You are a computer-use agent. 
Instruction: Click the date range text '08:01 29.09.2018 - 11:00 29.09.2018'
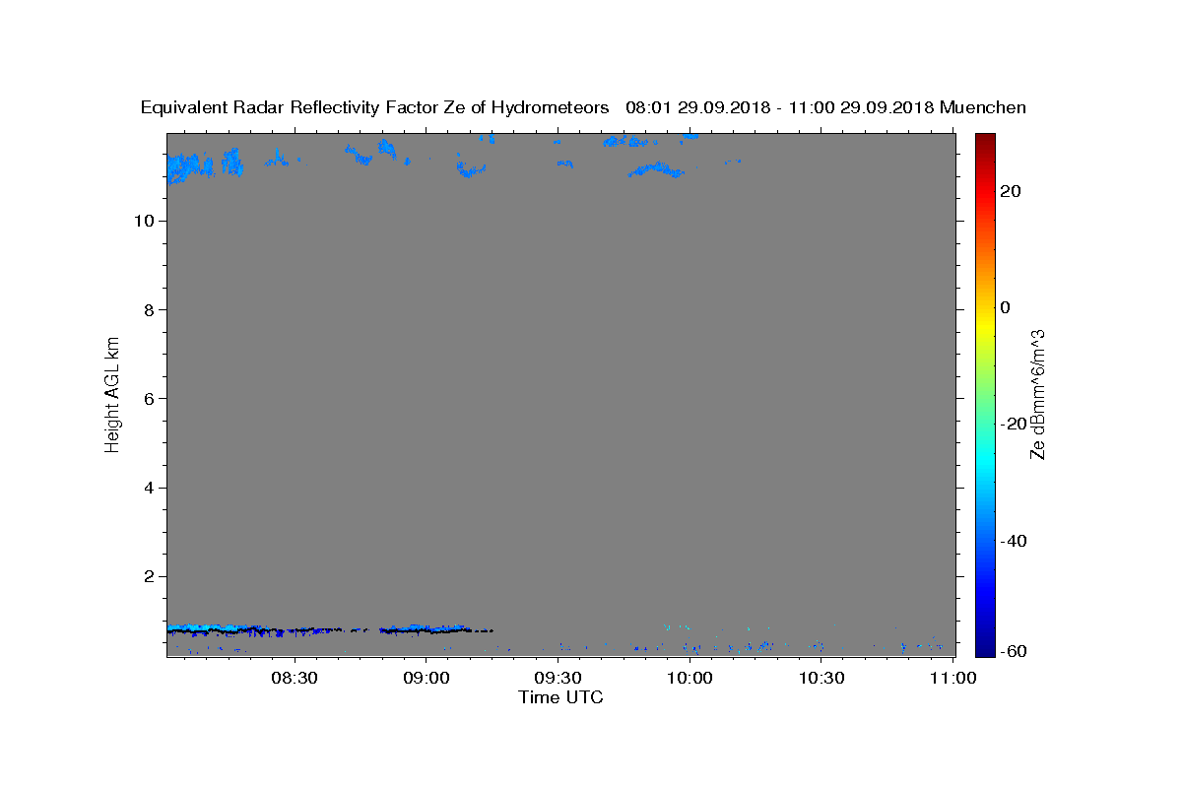pyautogui.click(x=780, y=107)
